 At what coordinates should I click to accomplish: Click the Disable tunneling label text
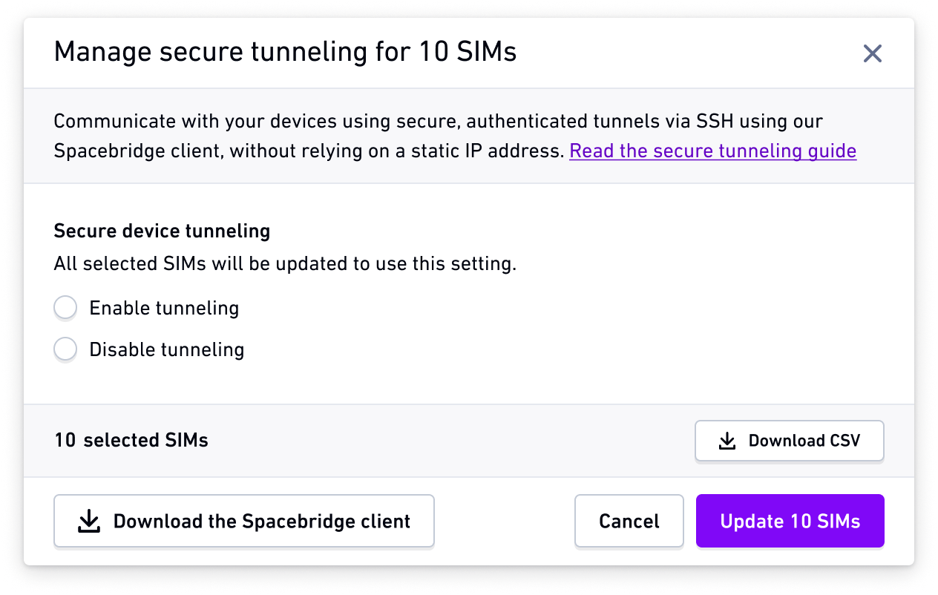click(x=166, y=349)
